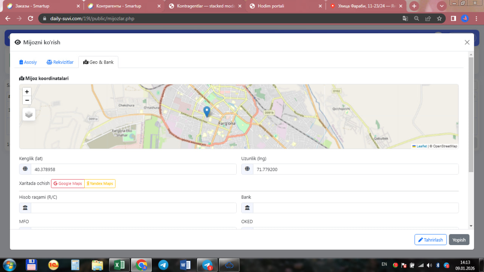Click the Tahrirlash edit button
The image size is (484, 272).
click(430, 240)
